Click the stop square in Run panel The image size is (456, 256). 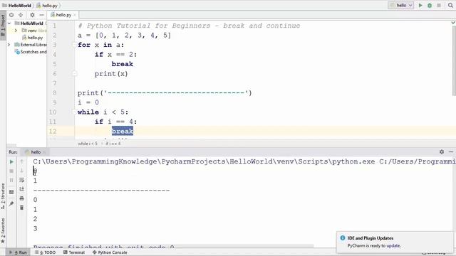[11, 171]
